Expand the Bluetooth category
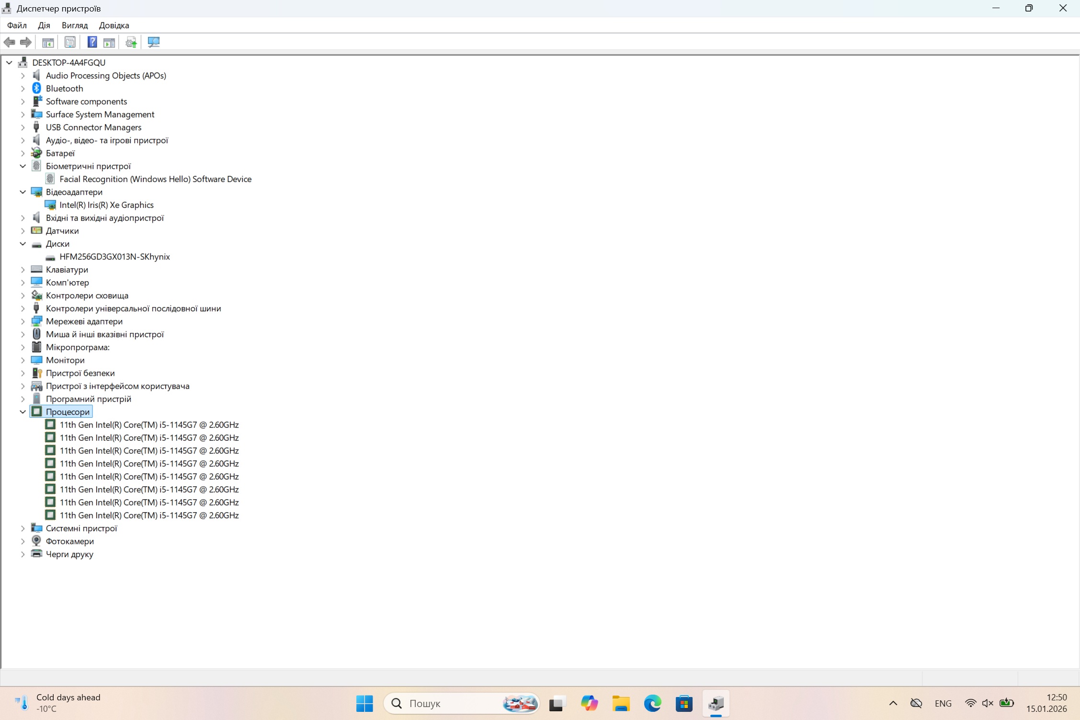The image size is (1080, 720). (x=23, y=89)
